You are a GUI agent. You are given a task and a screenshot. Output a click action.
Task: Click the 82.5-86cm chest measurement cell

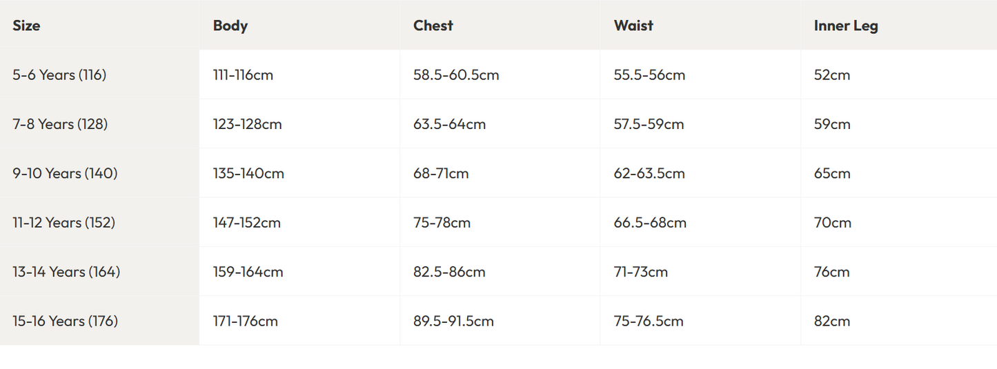[449, 272]
